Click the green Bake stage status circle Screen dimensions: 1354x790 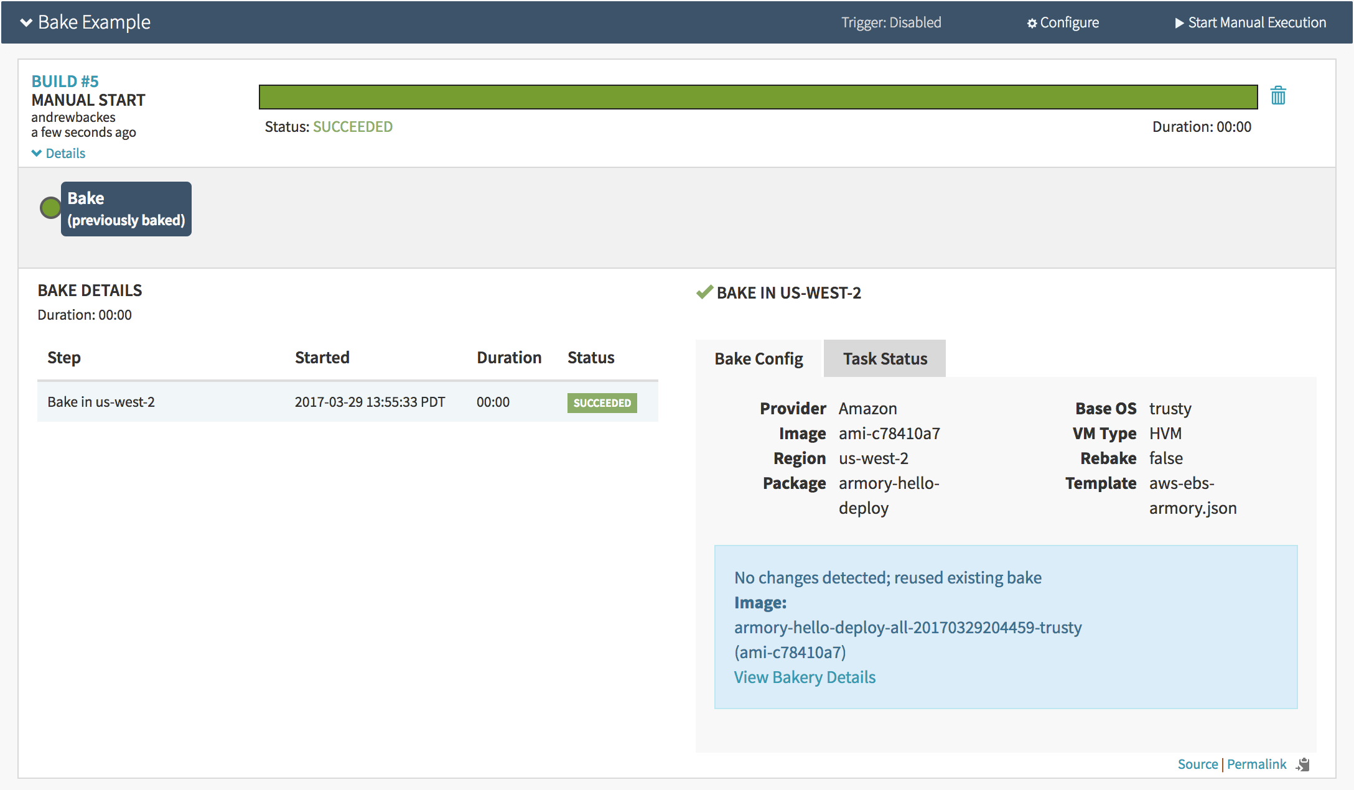click(x=50, y=208)
